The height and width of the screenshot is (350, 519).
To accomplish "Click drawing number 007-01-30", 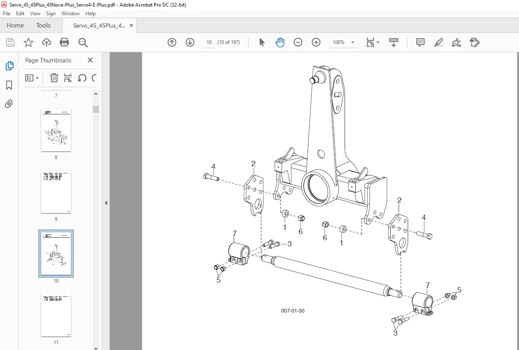I will pos(293,311).
